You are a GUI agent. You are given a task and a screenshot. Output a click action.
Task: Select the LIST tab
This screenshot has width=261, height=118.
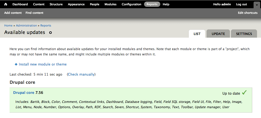point(197,34)
